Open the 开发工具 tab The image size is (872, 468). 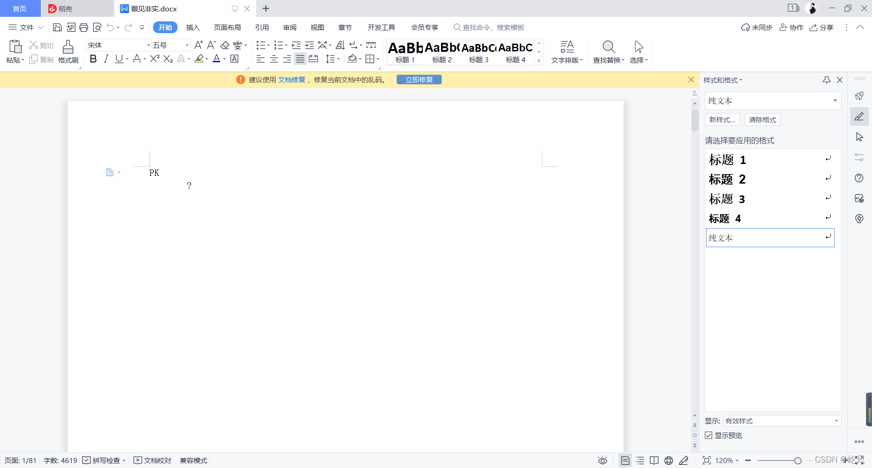click(381, 27)
